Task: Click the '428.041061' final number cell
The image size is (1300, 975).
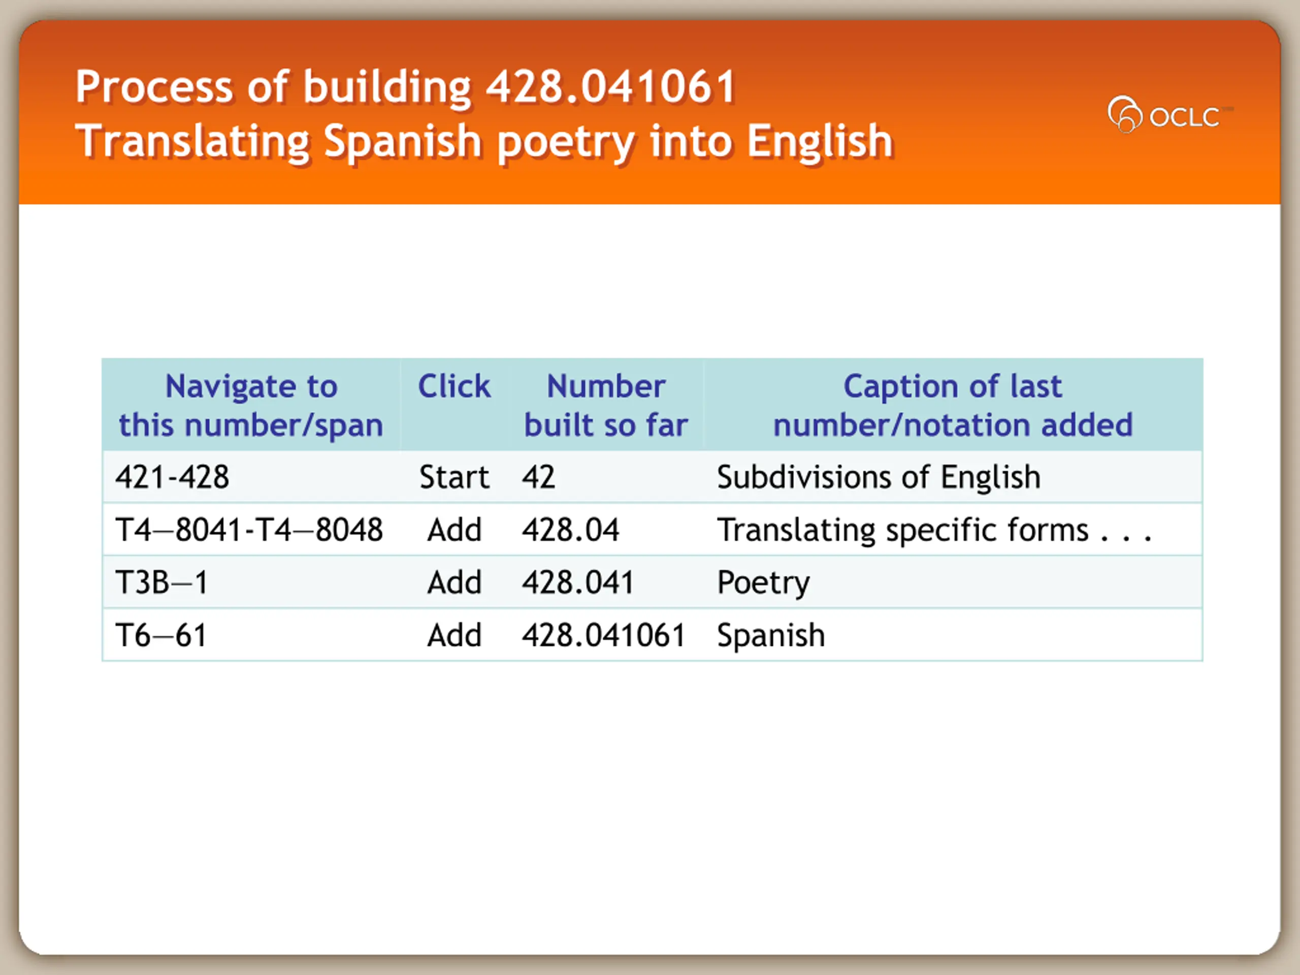Action: pyautogui.click(x=604, y=635)
